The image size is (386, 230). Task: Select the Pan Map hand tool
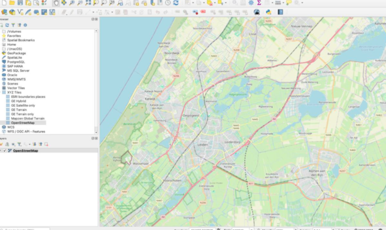point(56,3)
